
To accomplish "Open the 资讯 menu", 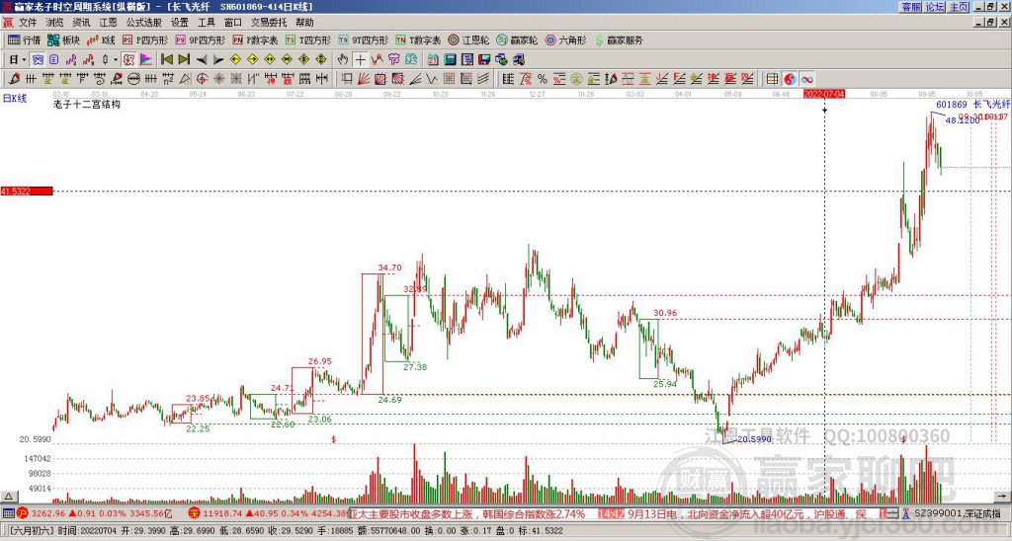I will 81,23.
